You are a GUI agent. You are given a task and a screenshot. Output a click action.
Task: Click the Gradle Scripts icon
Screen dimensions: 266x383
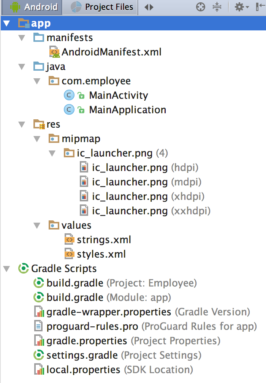[24, 269]
